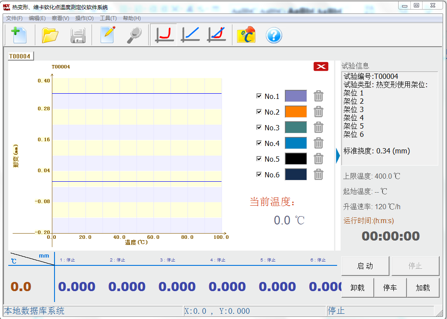Open the 编辑(E) menu

click(37, 18)
